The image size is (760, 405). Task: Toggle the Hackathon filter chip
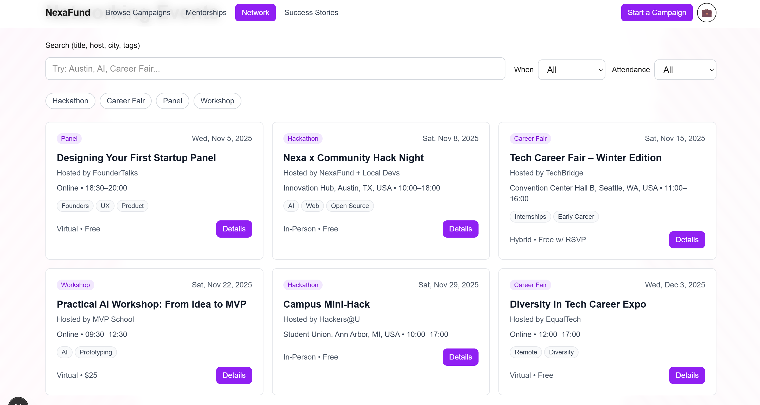pos(70,101)
